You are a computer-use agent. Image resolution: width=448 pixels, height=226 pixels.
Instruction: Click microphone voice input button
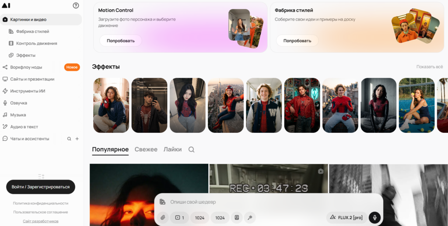click(374, 217)
